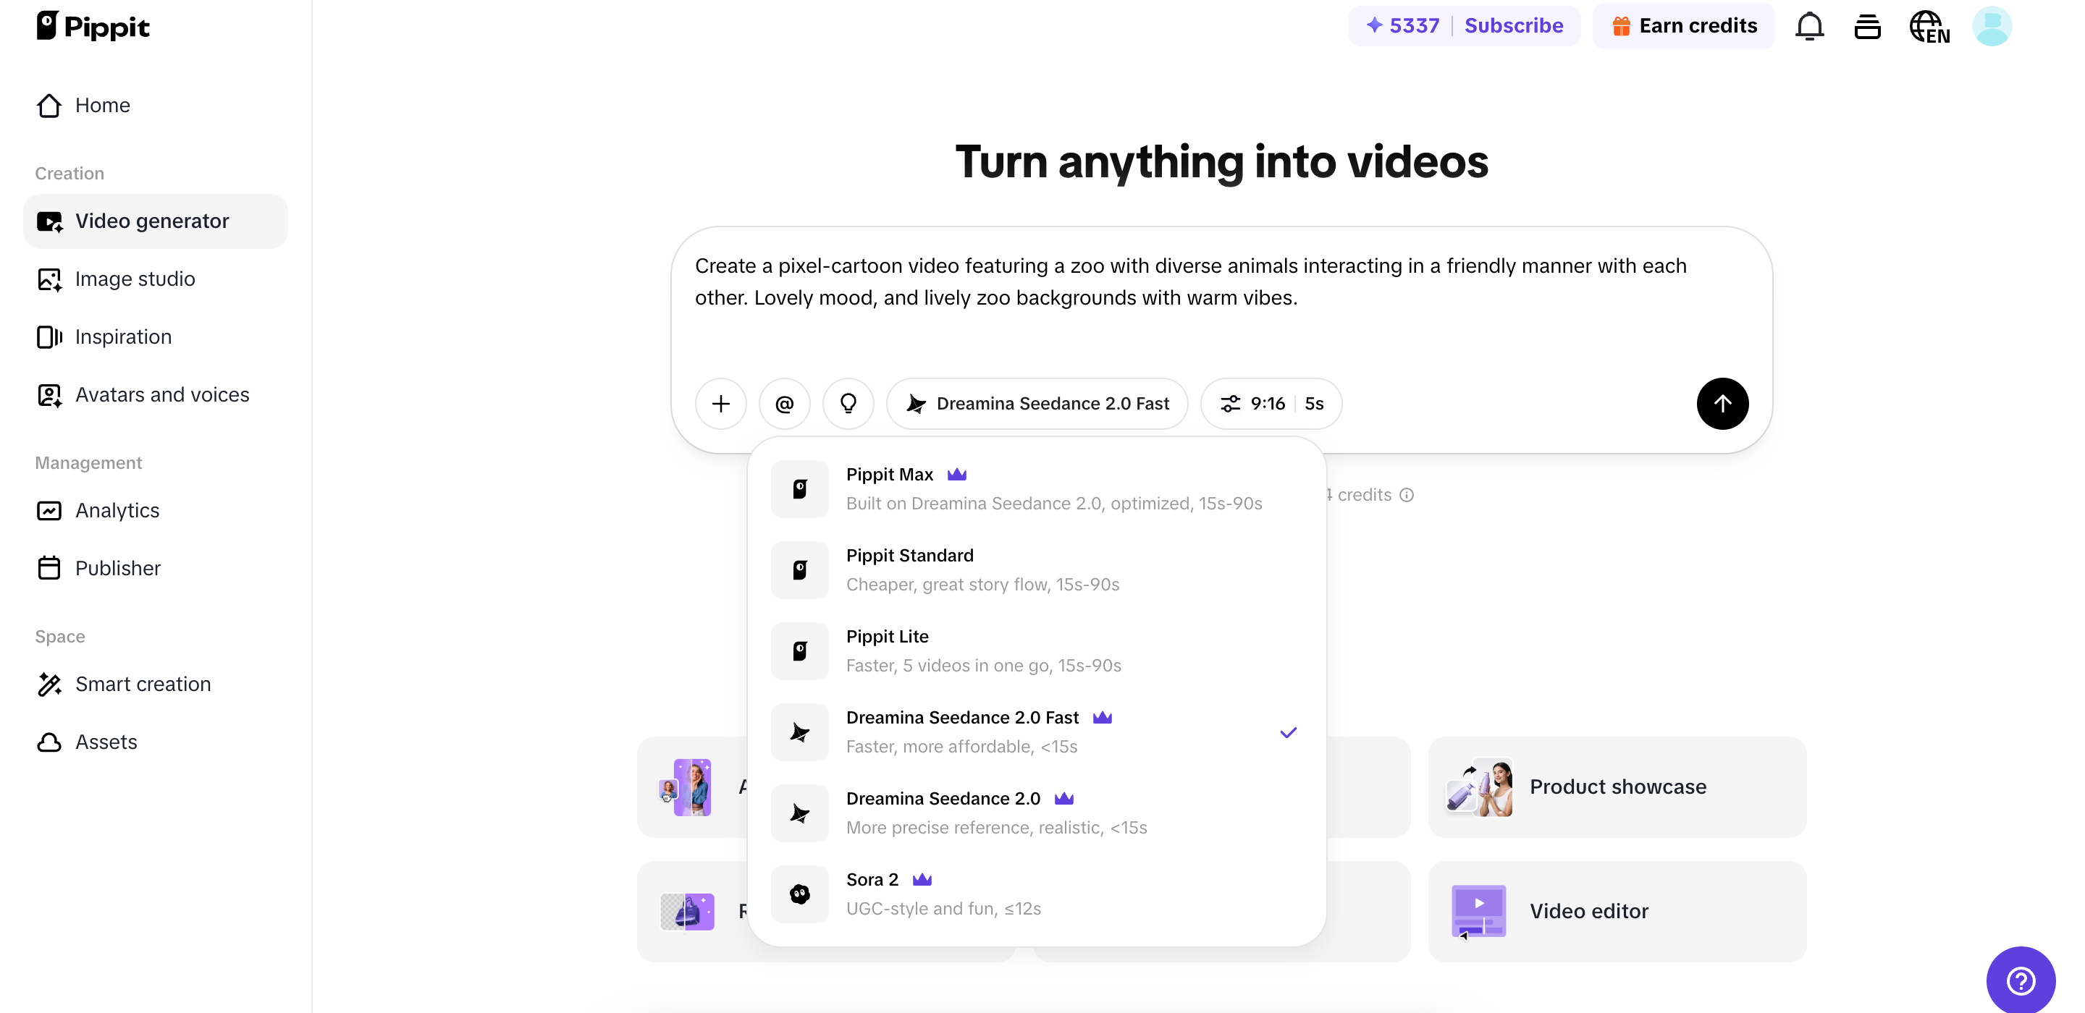
Task: Open Smart creation workspace
Action: tap(143, 684)
